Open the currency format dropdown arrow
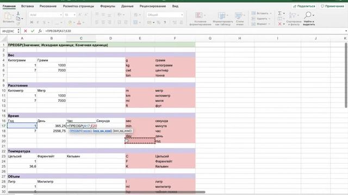This screenshot has width=348, height=195. tap(153, 23)
